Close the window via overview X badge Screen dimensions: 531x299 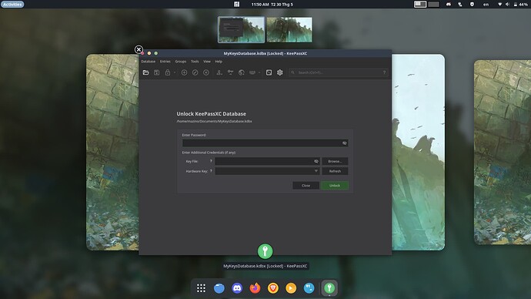(x=139, y=49)
